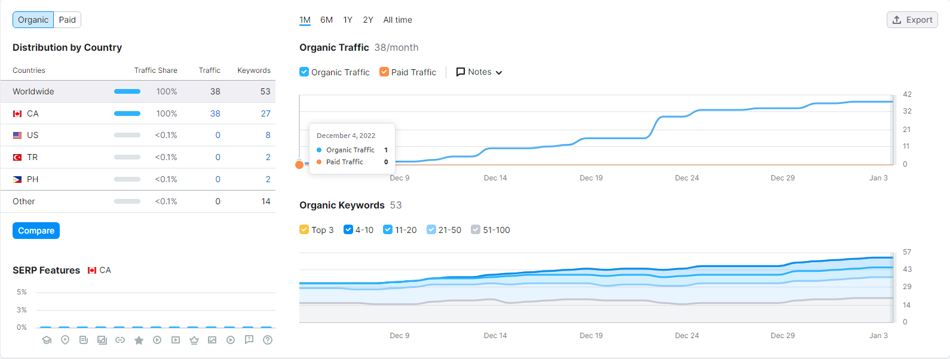Click the map pin SERP feature icon
Image resolution: width=950 pixels, height=359 pixels.
tap(65, 340)
